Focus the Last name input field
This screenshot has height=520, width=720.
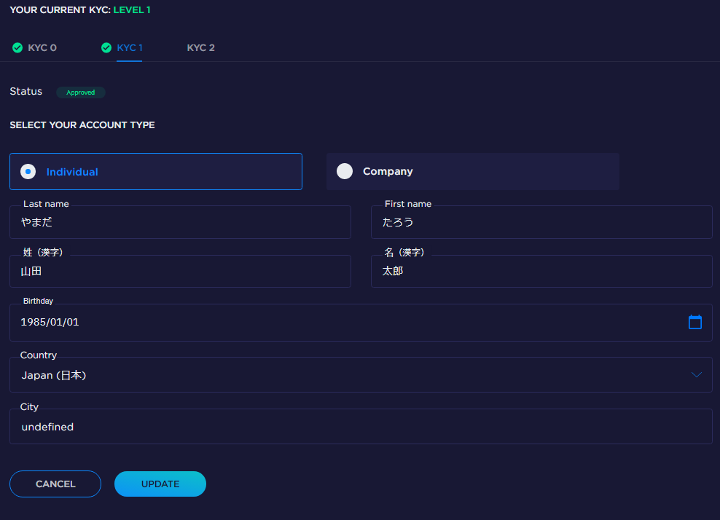(x=180, y=222)
